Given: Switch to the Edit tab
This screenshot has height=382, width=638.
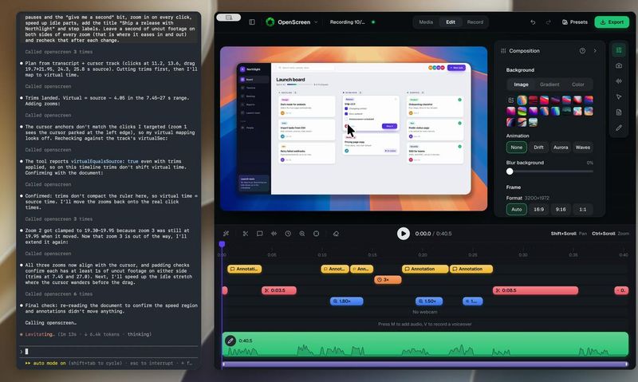Looking at the screenshot, I should click(451, 22).
